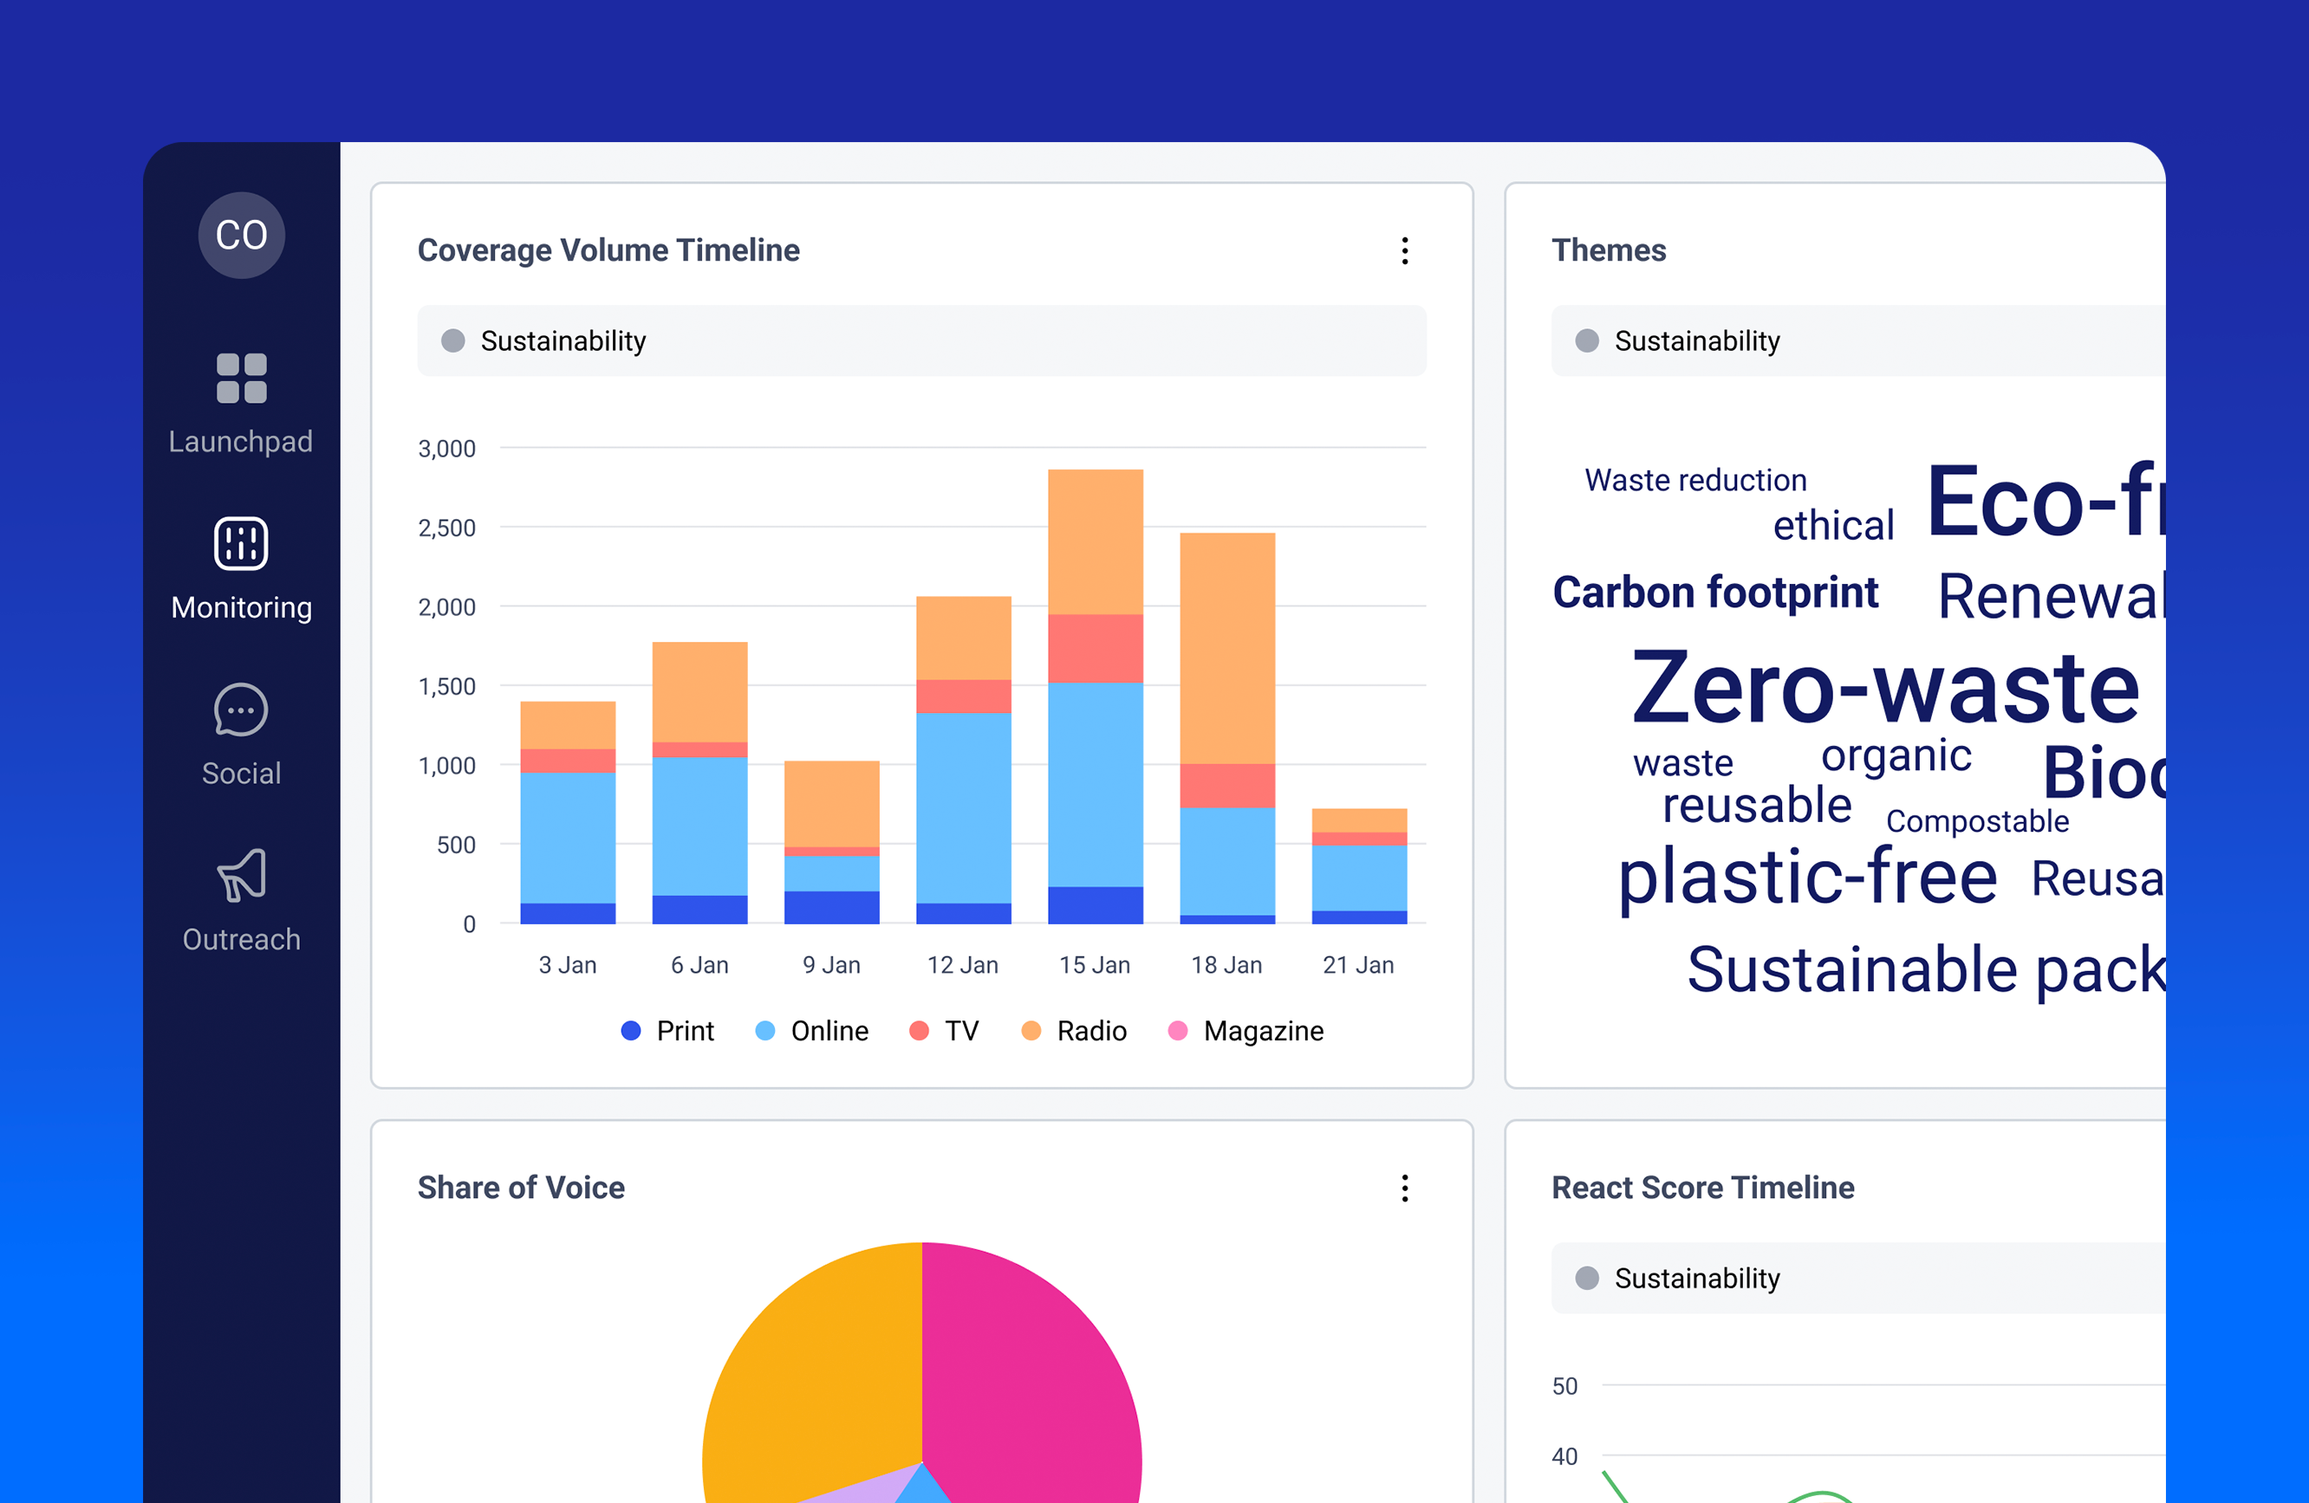The width and height of the screenshot is (2309, 1503).
Task: Select the 15 Jan radio bar segment
Action: (1096, 542)
